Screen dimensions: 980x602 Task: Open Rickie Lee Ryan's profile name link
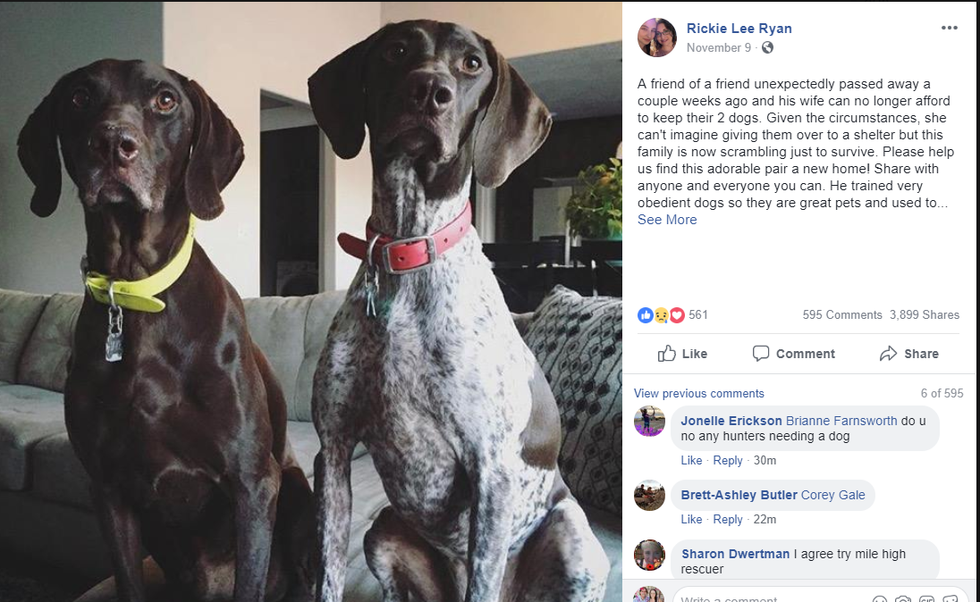(739, 28)
